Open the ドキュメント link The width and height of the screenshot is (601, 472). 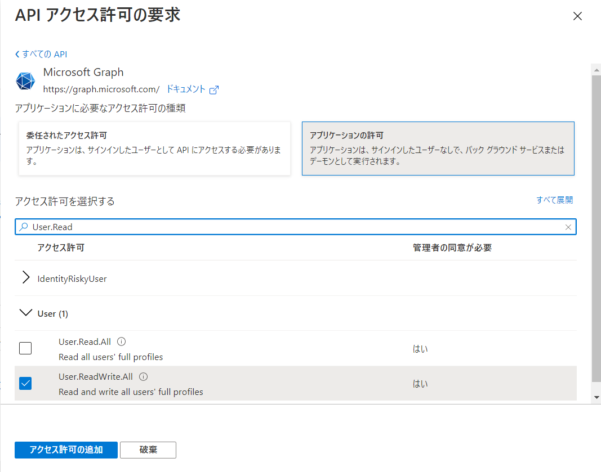click(x=186, y=89)
